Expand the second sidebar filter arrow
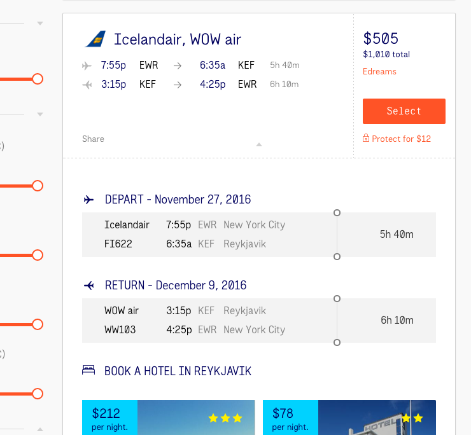The height and width of the screenshot is (435, 471). (40, 115)
